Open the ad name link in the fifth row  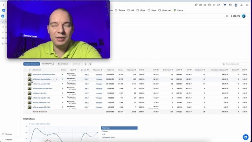(x=39, y=93)
